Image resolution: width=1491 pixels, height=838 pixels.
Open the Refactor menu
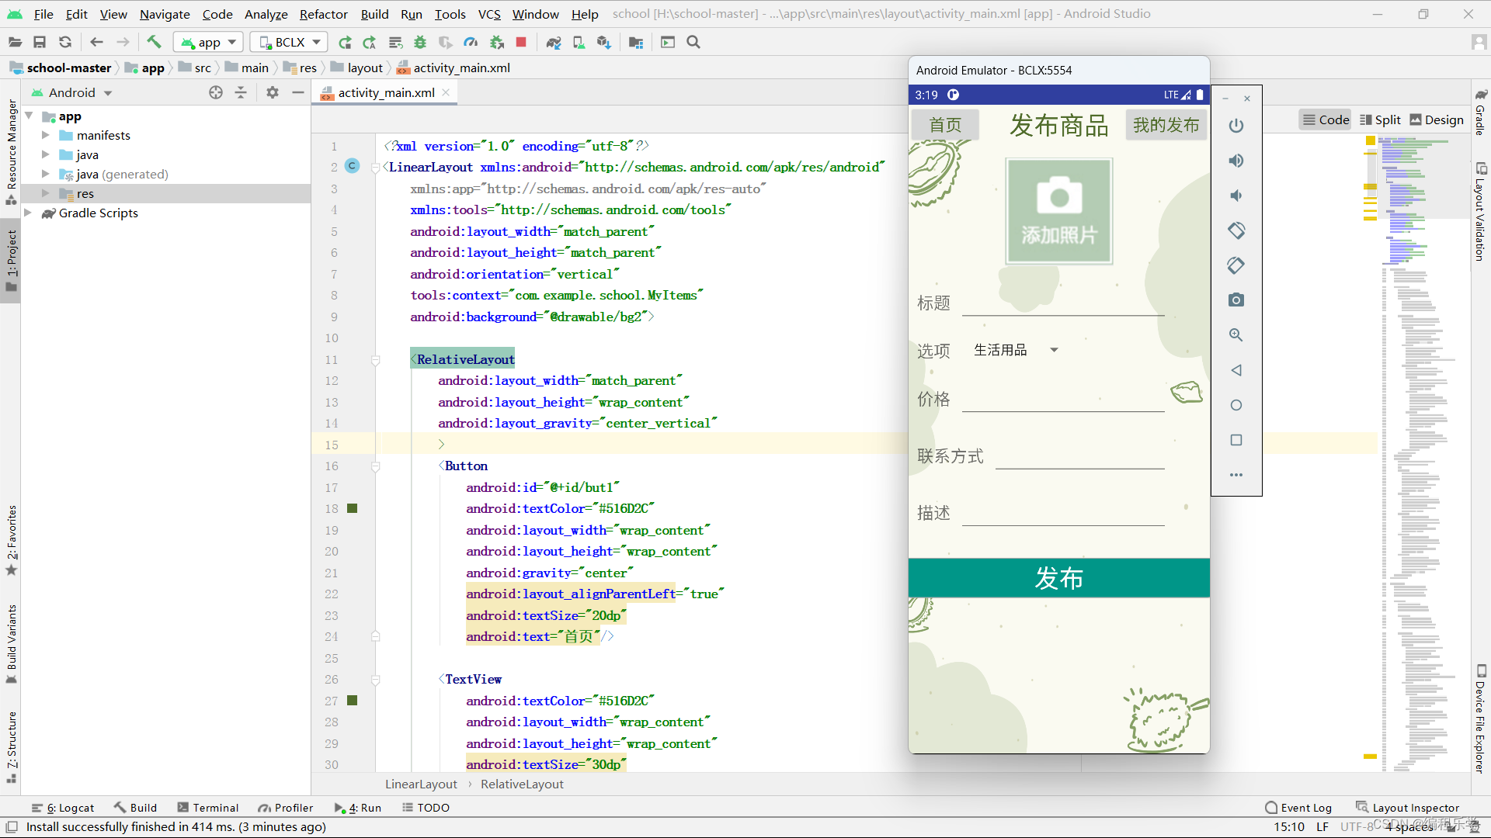(323, 14)
